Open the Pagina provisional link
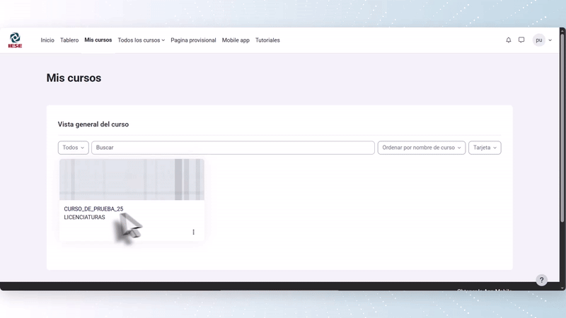The width and height of the screenshot is (566, 318). point(193,40)
